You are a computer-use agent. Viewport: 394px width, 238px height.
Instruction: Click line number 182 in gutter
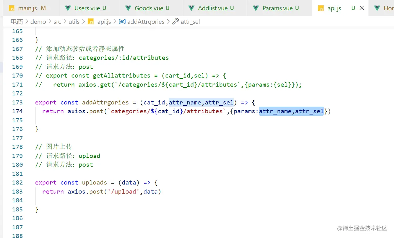(17, 182)
